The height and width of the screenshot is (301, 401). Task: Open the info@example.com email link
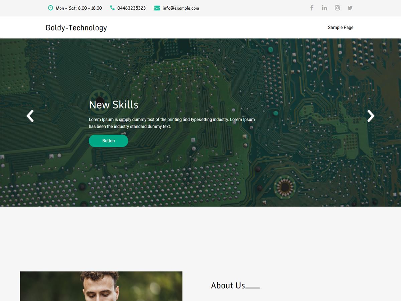180,8
